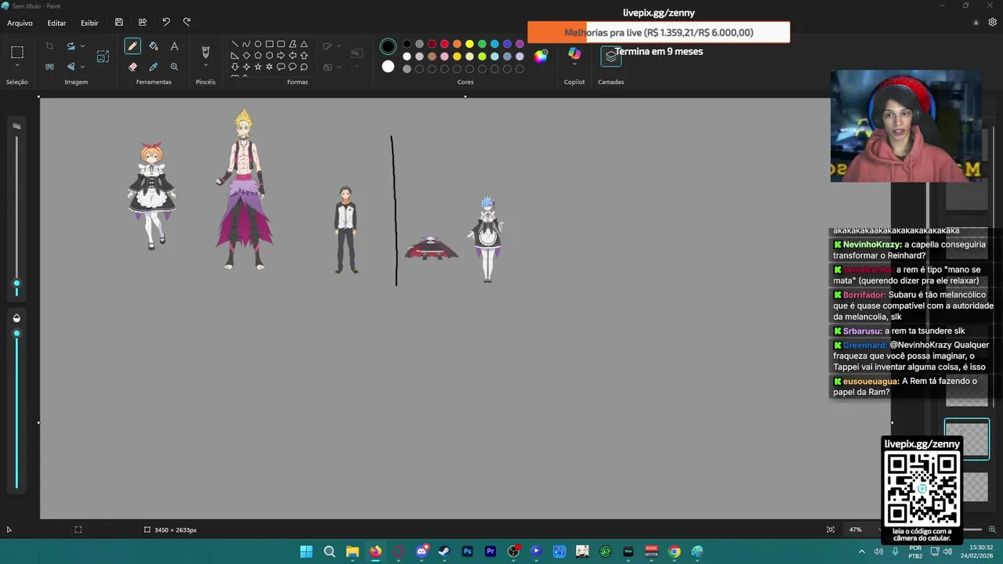Open the Brushes tool

tap(205, 52)
